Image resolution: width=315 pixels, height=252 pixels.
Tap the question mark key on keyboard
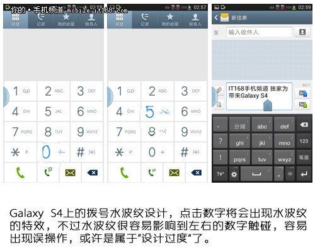(x=220, y=141)
